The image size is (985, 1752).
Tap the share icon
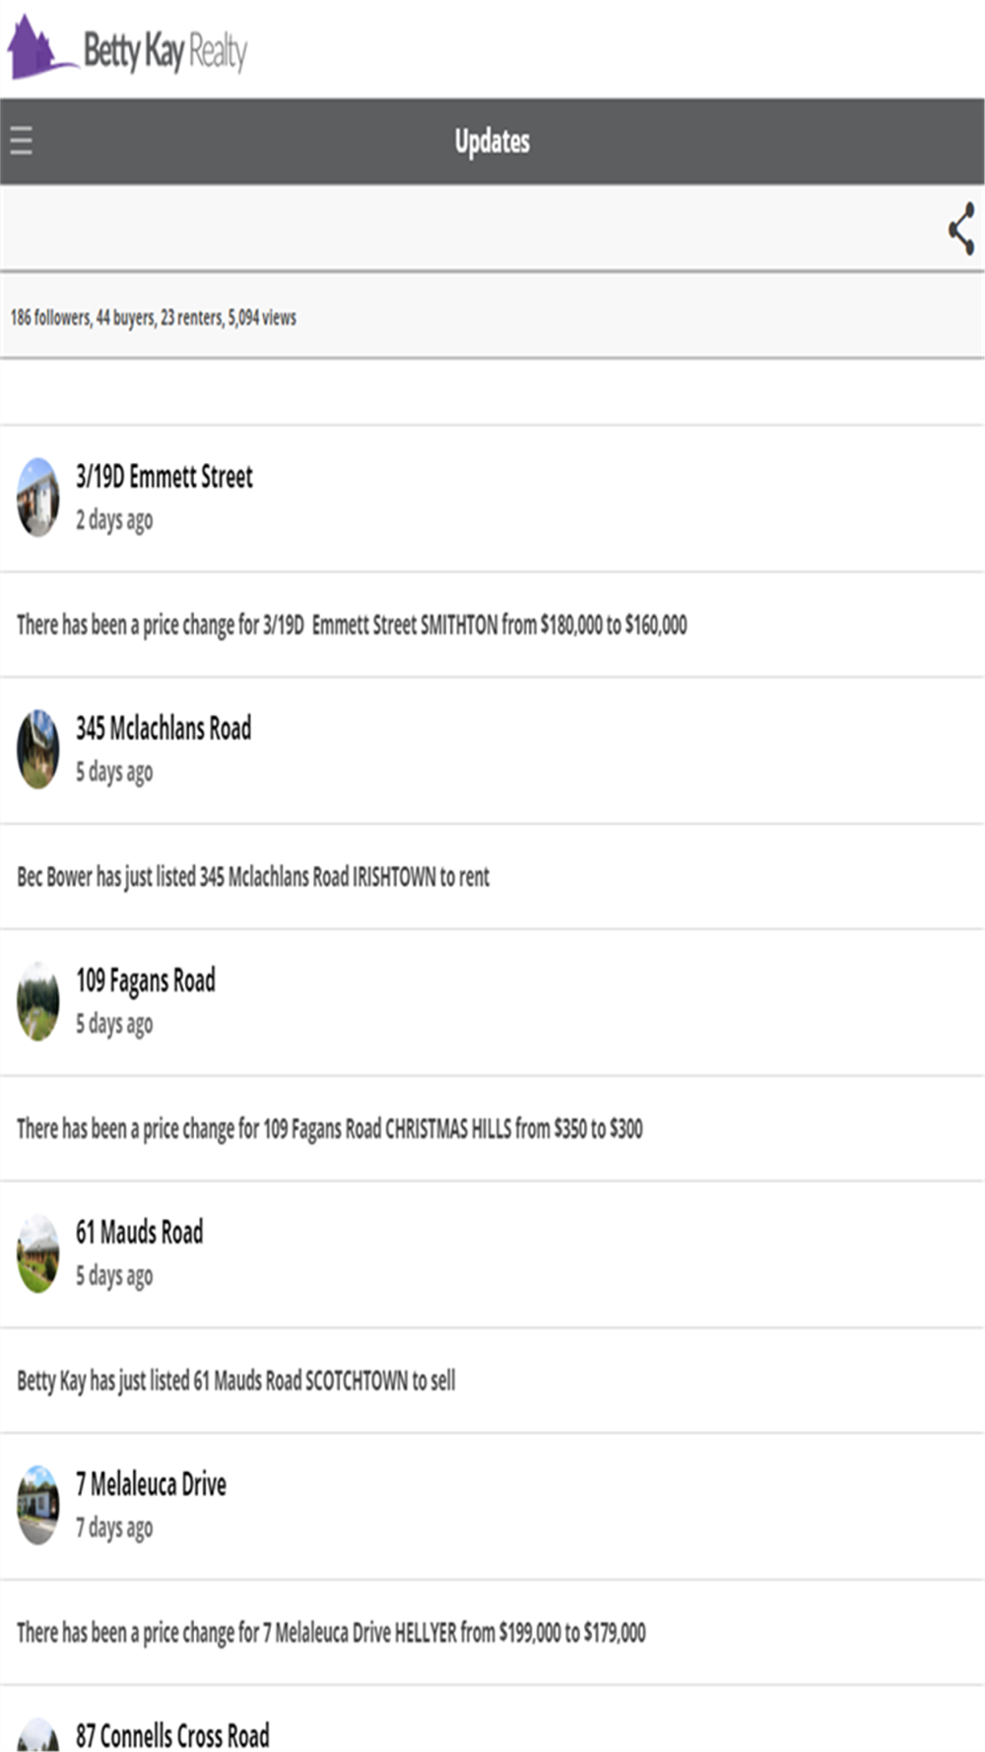coord(961,229)
